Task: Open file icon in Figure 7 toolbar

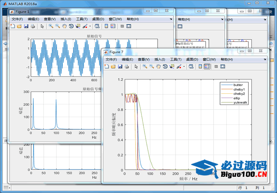Action: pos(113,66)
